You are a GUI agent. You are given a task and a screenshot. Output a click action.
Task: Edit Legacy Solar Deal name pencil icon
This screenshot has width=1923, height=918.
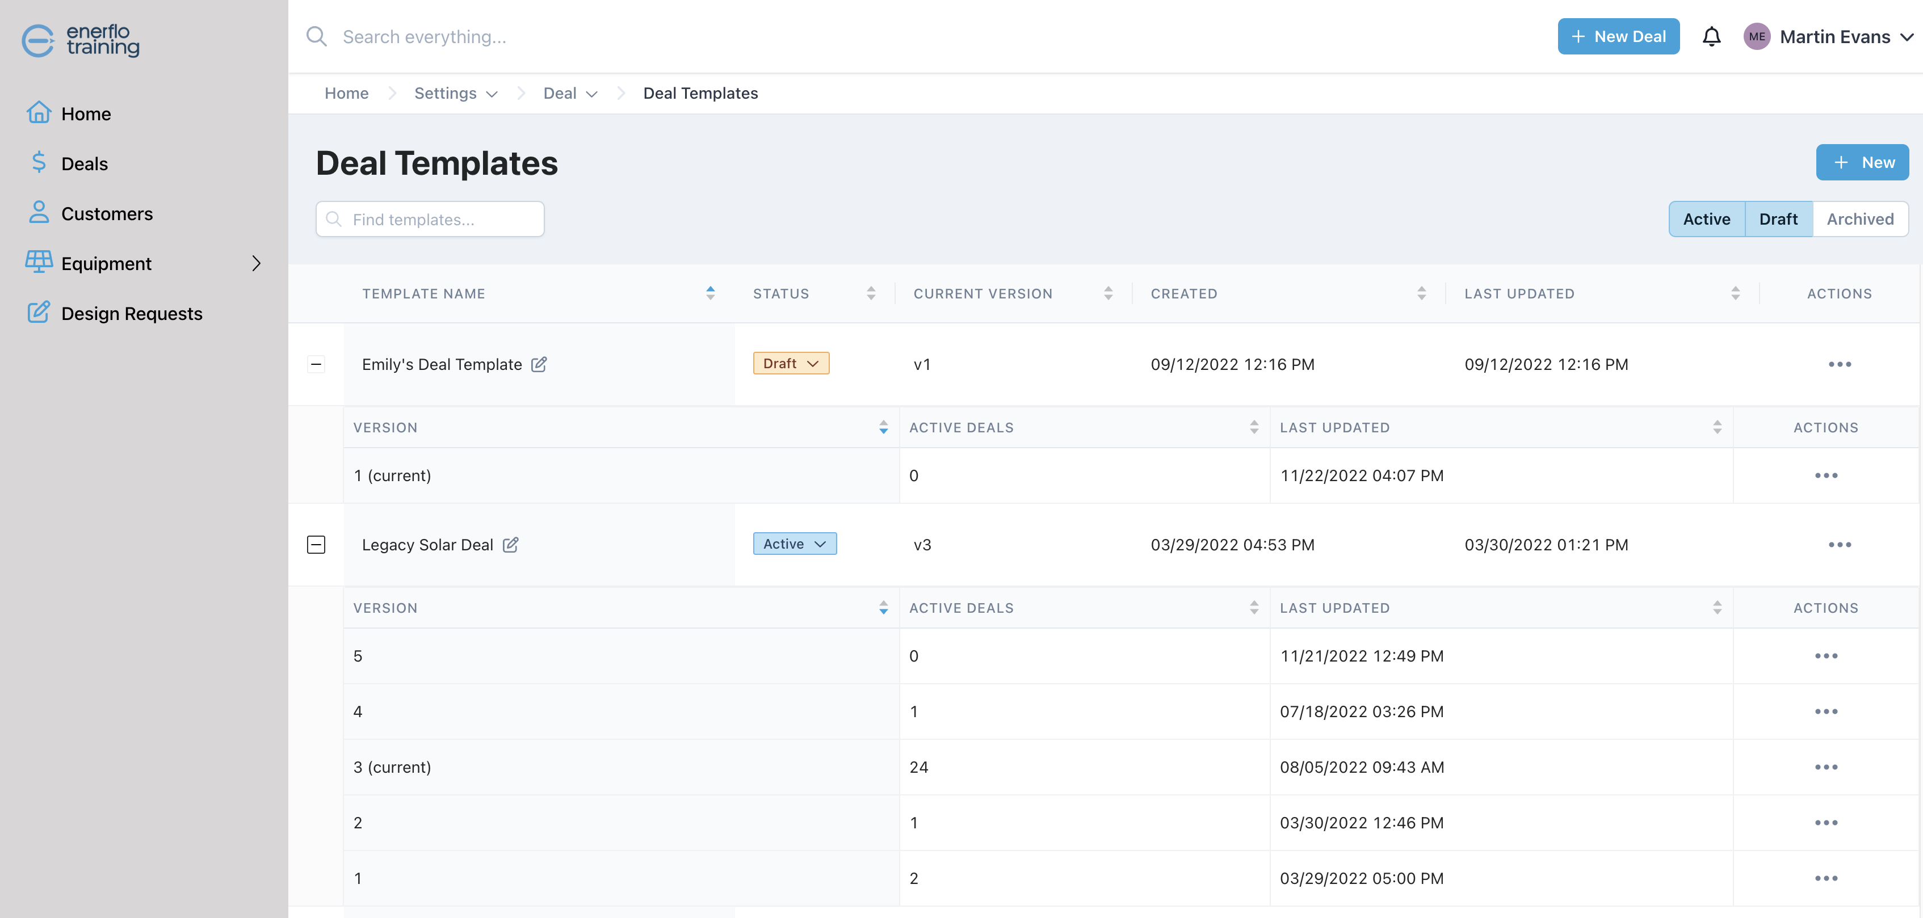(x=511, y=545)
